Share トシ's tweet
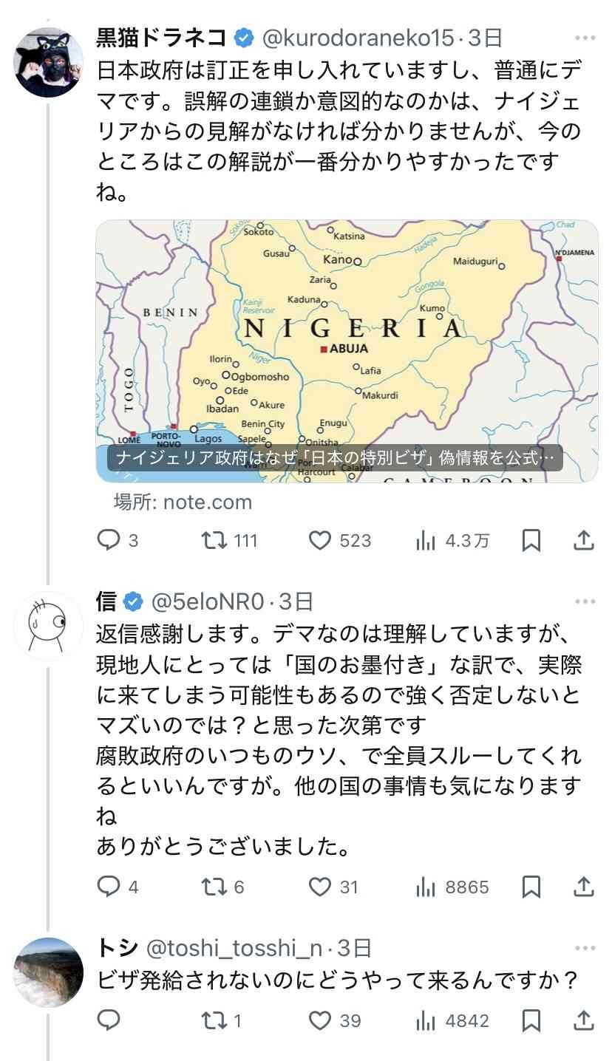Screen dimensions: 612x1061 pyautogui.click(x=584, y=1021)
